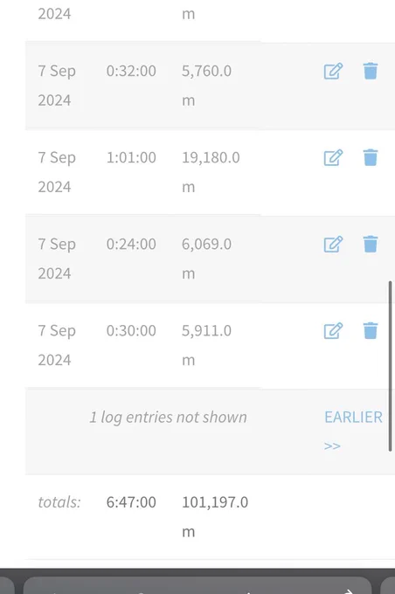The width and height of the screenshot is (395, 594).
Task: Open editor for the 0:24:00 entry
Action: 333,244
